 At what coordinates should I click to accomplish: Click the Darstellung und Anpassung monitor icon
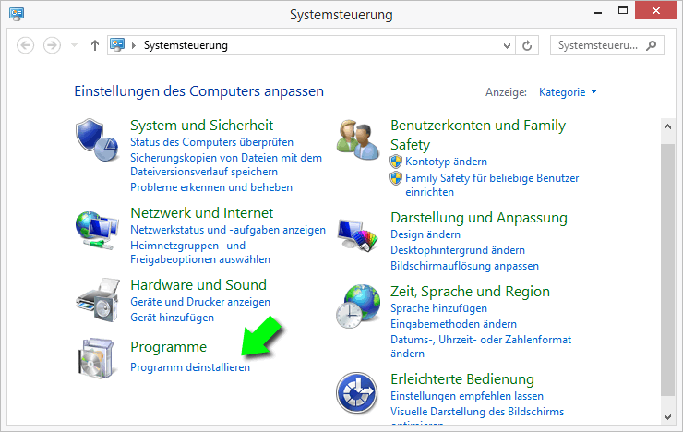(357, 235)
